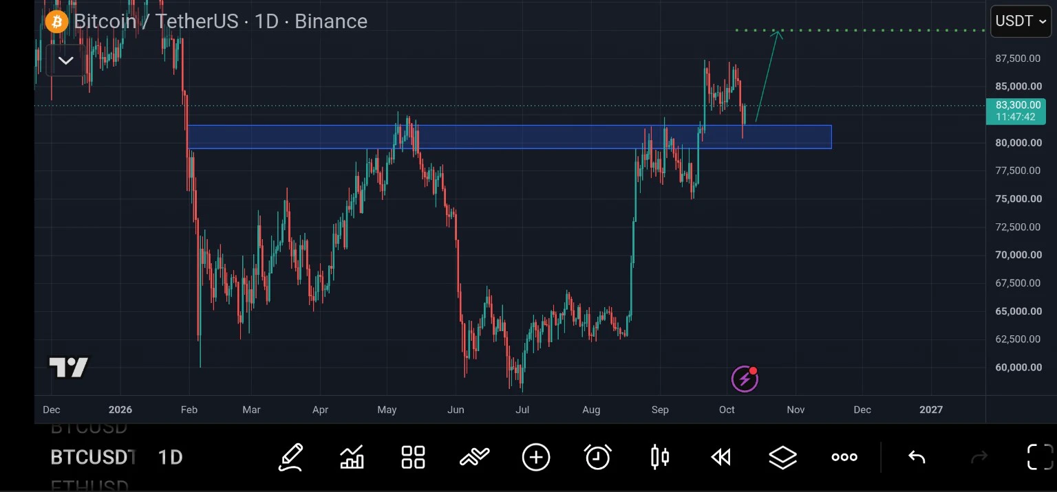The width and height of the screenshot is (1057, 492).
Task: Open the three-dot more options menu
Action: tap(844, 457)
